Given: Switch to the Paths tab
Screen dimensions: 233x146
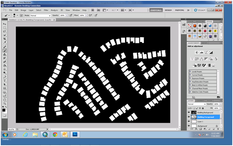Looking at the screenshot, I should (210, 100).
